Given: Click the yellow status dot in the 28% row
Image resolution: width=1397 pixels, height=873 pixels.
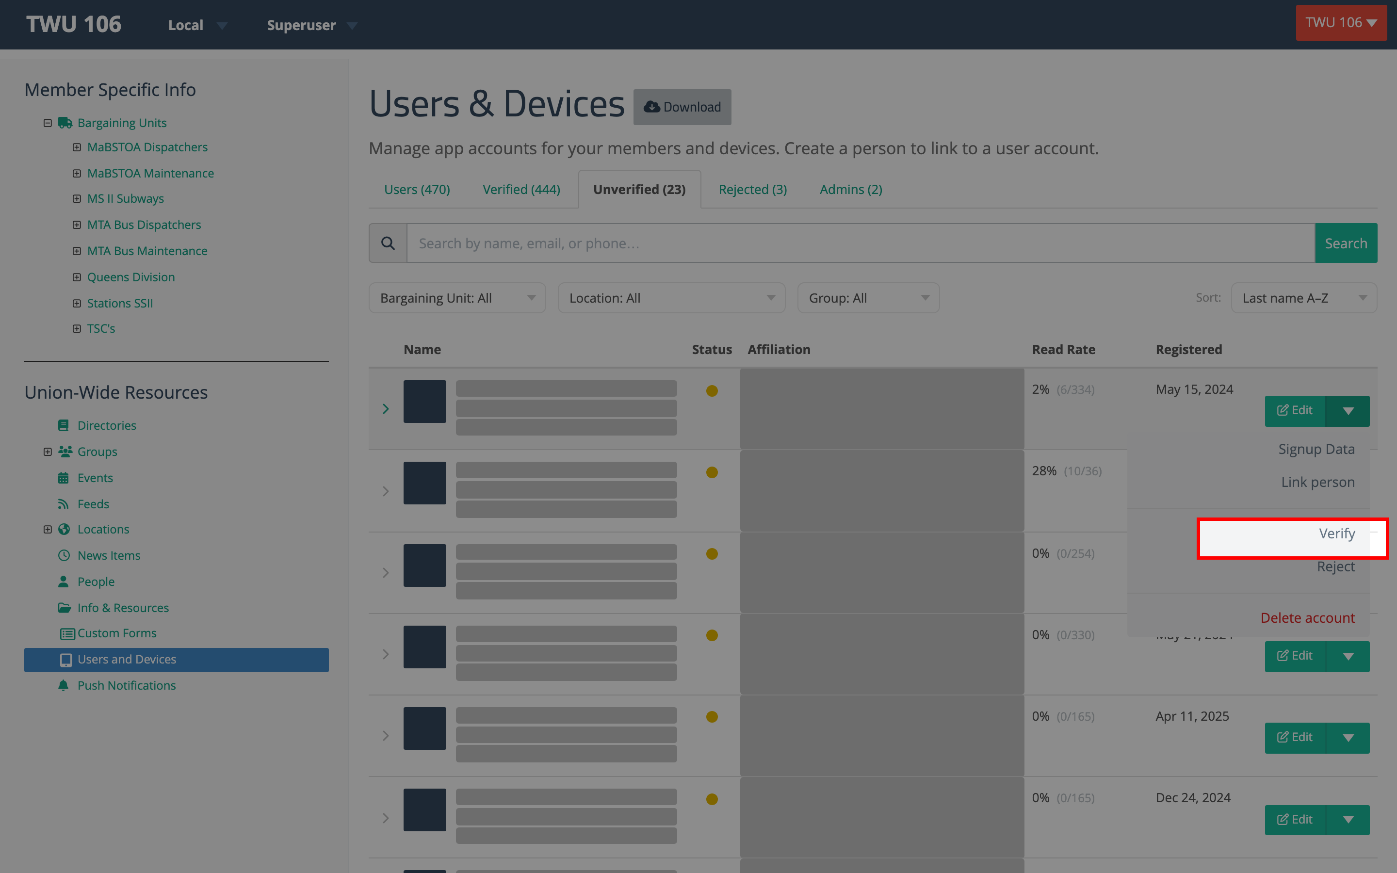Looking at the screenshot, I should 712,472.
